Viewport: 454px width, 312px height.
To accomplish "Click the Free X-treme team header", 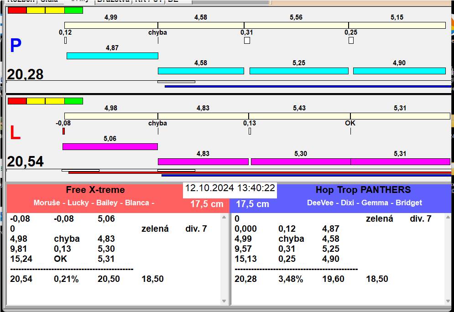I will coord(95,190).
